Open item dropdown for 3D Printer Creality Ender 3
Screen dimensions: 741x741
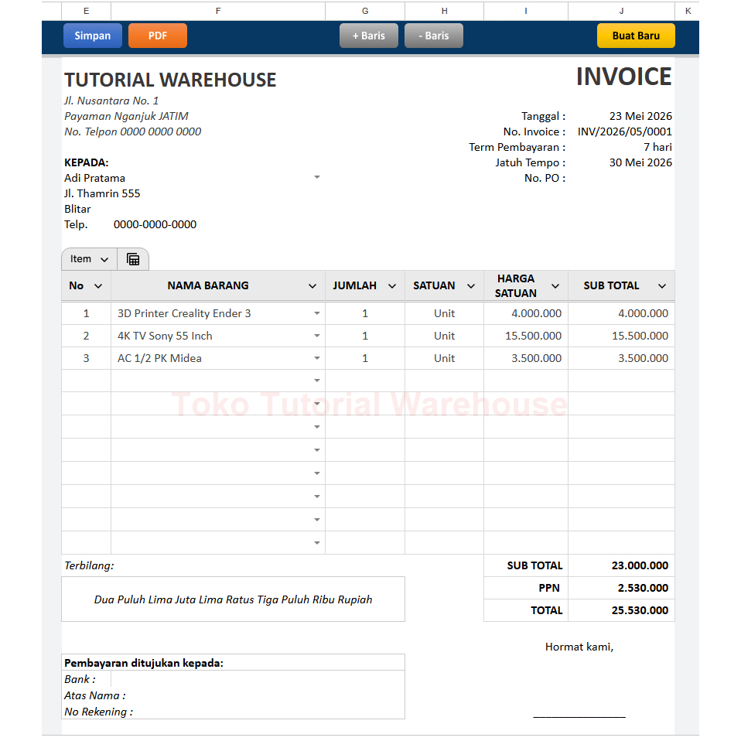pos(317,313)
